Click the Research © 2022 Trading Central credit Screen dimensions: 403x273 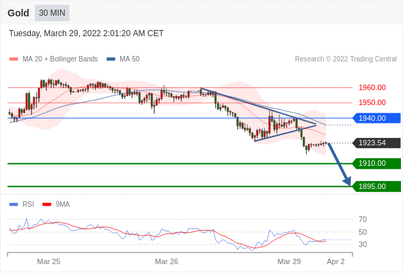coord(346,59)
